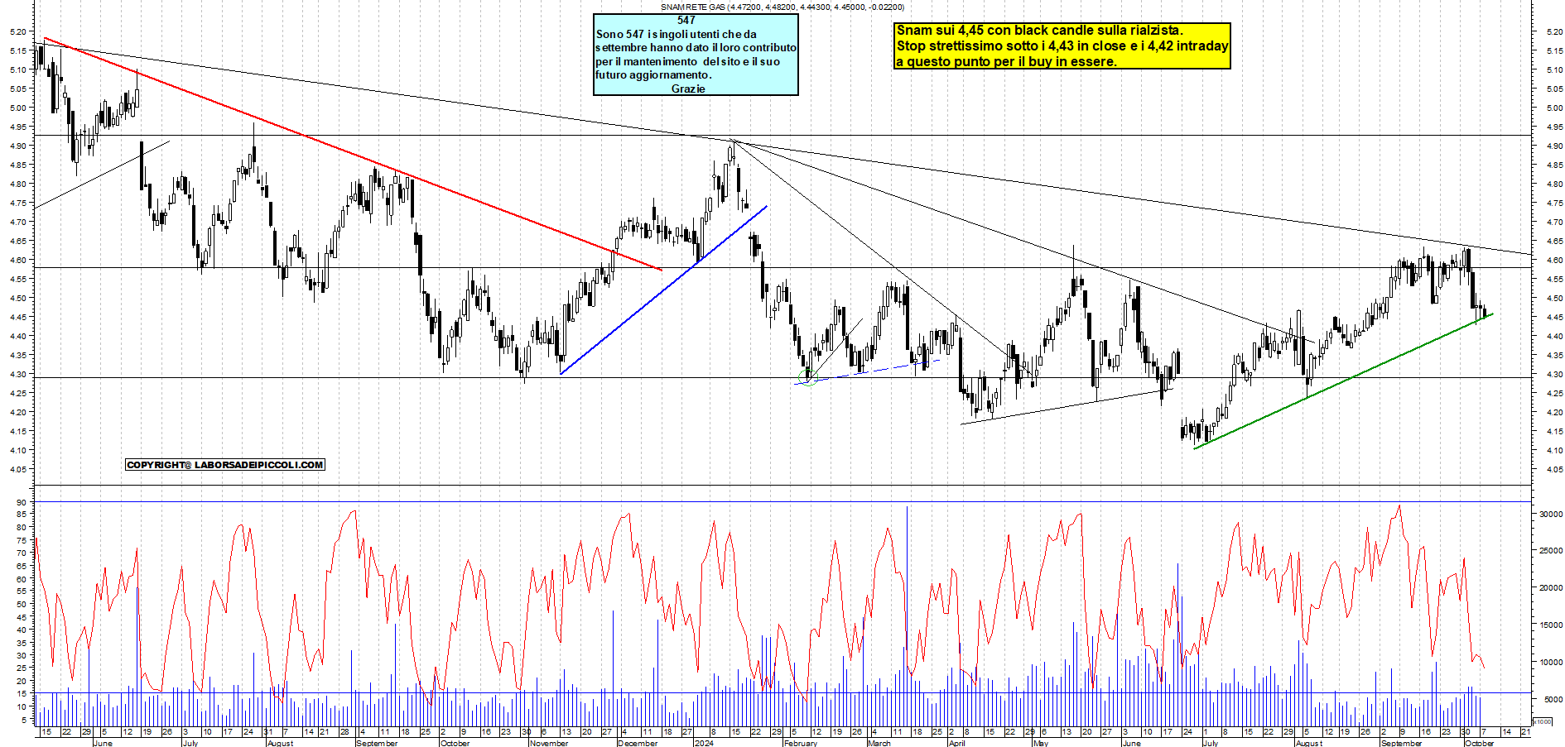The image size is (1565, 747).
Task: Click the 50 level on the oscillator axis
Action: coord(22,604)
